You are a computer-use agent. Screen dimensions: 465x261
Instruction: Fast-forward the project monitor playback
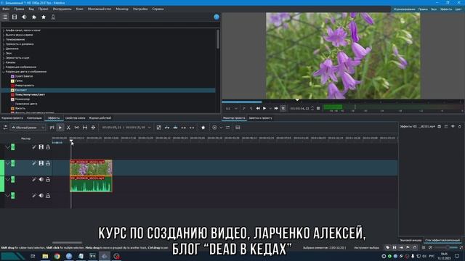point(276,109)
